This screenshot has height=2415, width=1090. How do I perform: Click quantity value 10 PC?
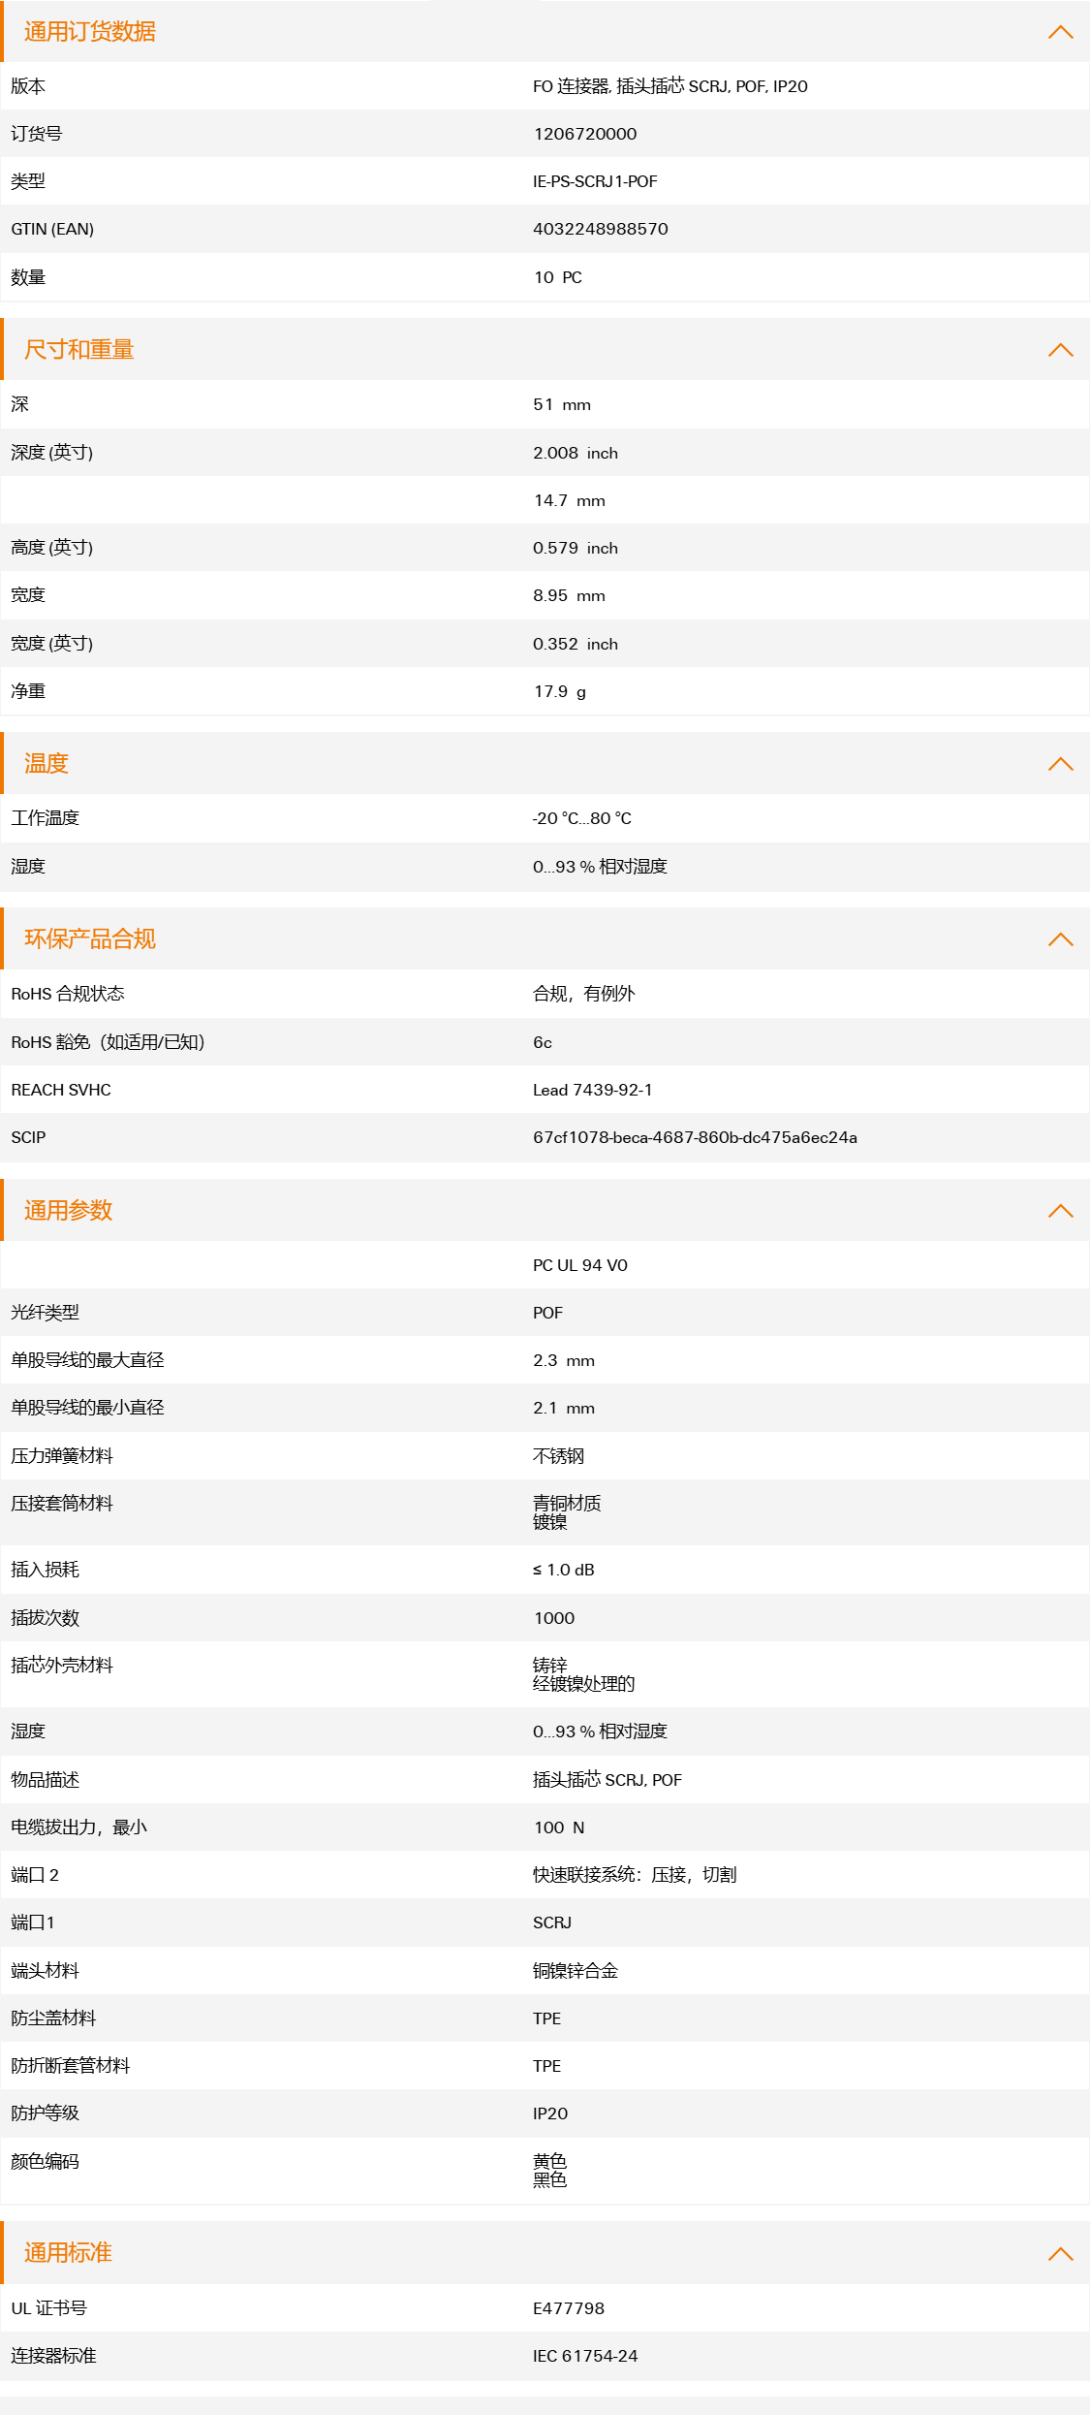[558, 277]
